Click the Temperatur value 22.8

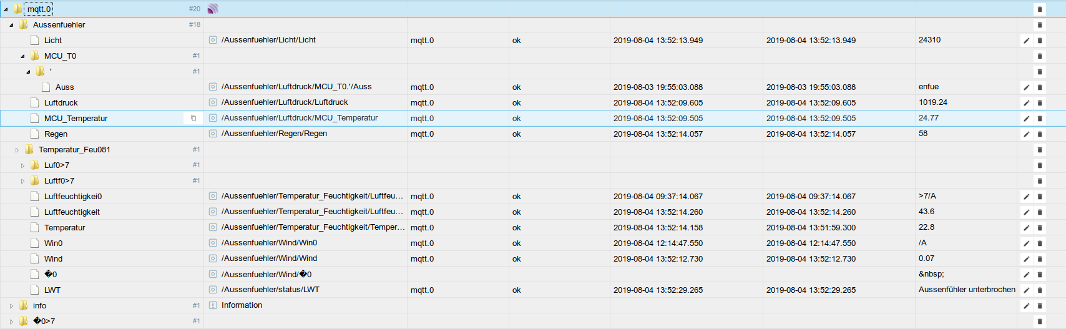point(926,227)
